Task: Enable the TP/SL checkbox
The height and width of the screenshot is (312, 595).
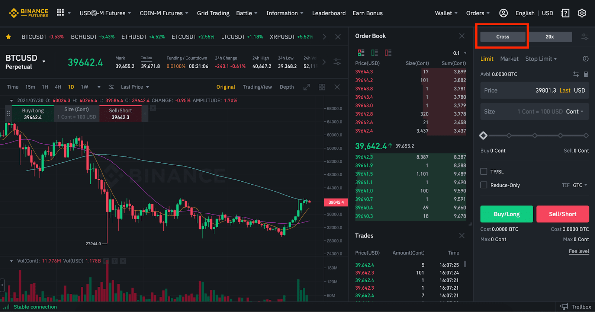Action: [x=484, y=171]
